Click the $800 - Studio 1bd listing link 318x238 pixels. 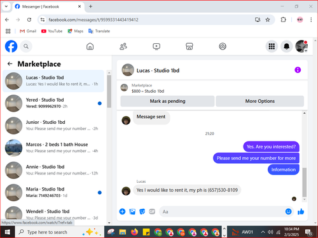click(x=148, y=91)
